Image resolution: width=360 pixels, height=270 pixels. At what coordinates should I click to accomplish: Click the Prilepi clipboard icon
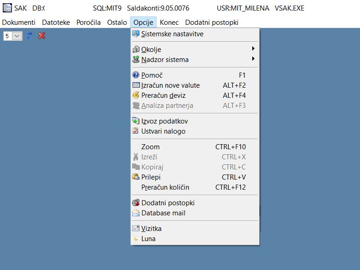136,177
